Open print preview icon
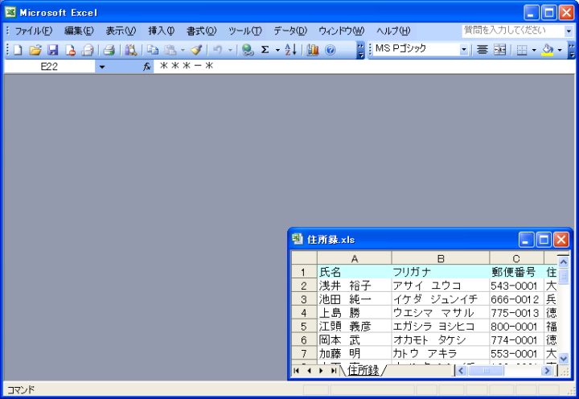The image size is (579, 399). [130, 50]
